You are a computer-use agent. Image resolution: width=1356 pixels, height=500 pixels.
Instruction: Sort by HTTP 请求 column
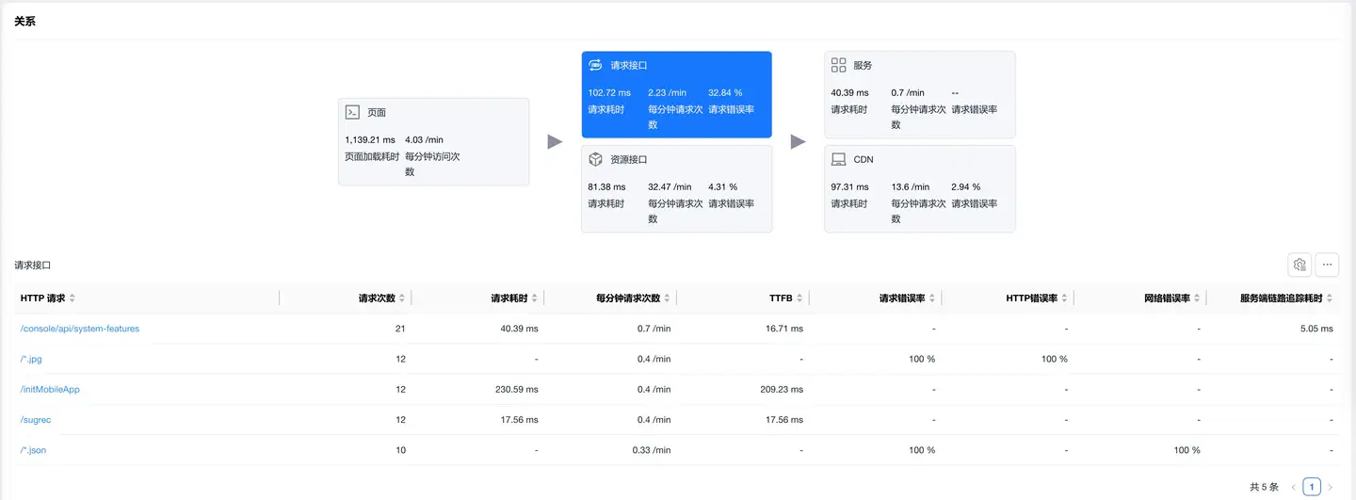tap(72, 298)
